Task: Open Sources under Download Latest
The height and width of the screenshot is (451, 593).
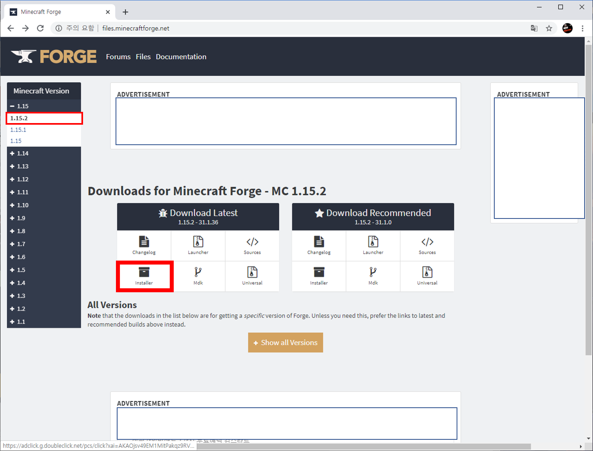Action: pos(252,245)
